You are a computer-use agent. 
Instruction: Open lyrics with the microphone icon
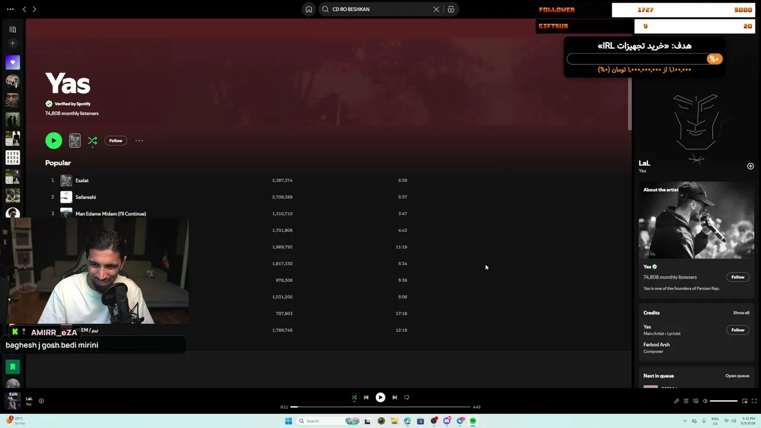(677, 401)
